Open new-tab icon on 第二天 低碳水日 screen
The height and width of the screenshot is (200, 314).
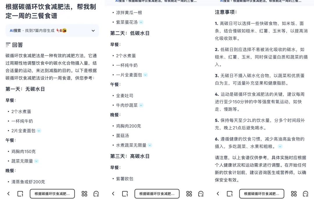tap(125, 194)
